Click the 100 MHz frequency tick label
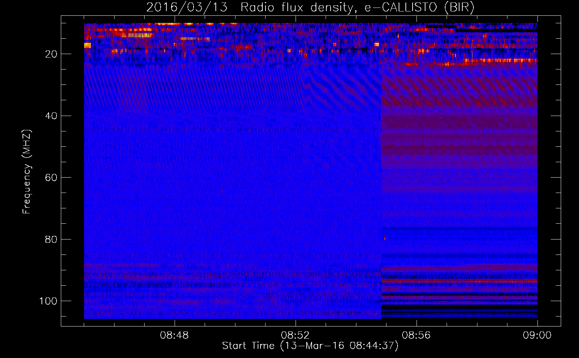Screen dimensions: 579x358 [48, 301]
